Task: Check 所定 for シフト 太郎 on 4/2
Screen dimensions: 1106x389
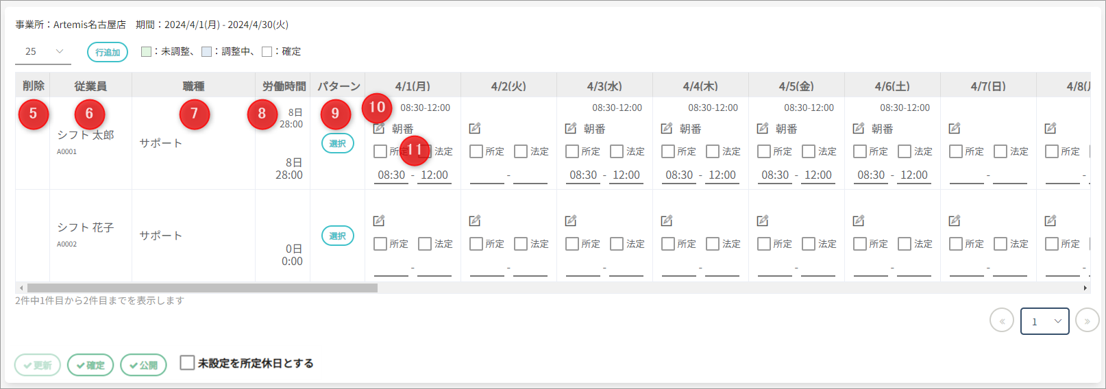Action: coord(476,151)
